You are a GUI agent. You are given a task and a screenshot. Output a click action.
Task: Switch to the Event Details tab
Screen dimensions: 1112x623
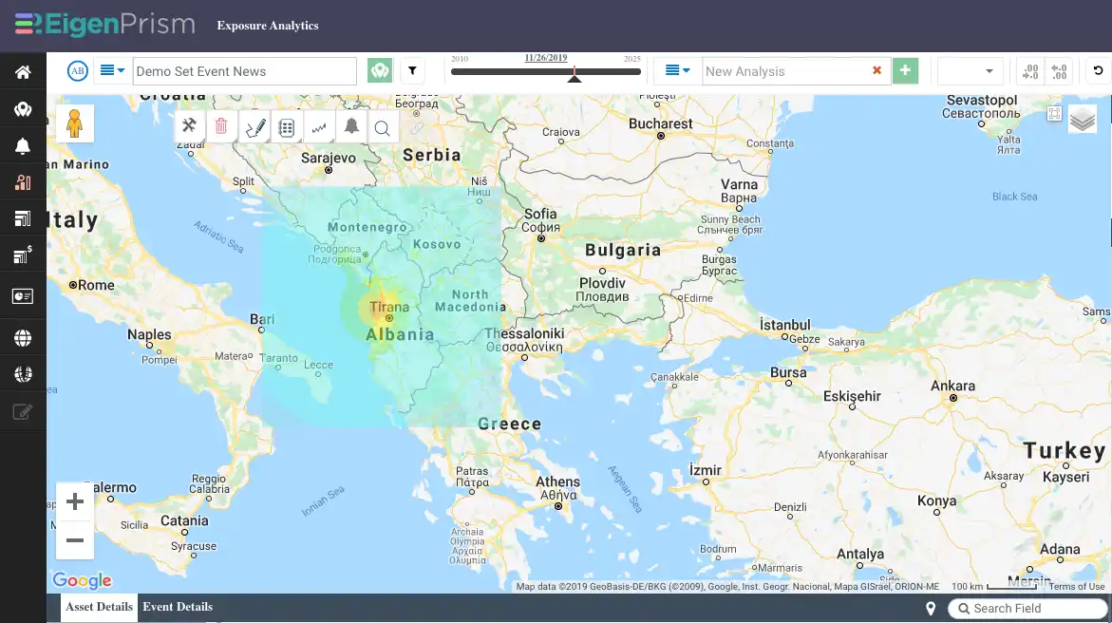pos(178,607)
